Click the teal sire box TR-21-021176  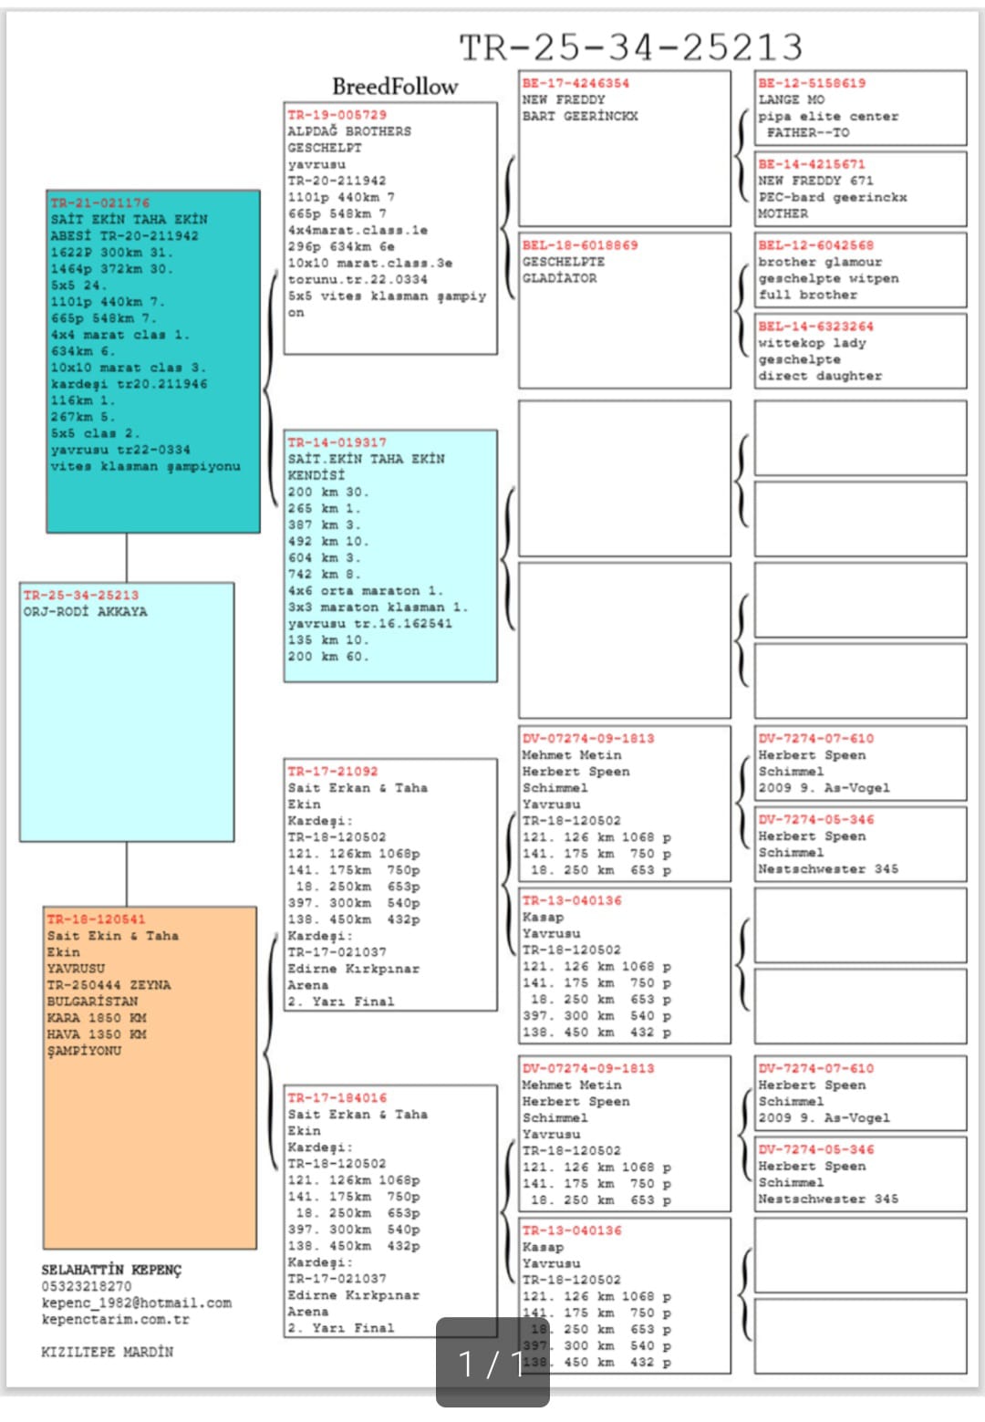click(153, 361)
